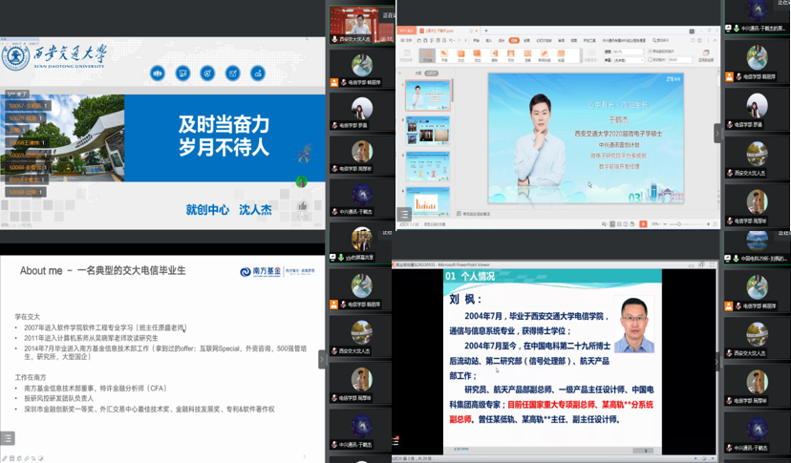Select slide 3 thumbnail in WPS panel
This screenshot has width=791, height=463.
pyautogui.click(x=427, y=166)
